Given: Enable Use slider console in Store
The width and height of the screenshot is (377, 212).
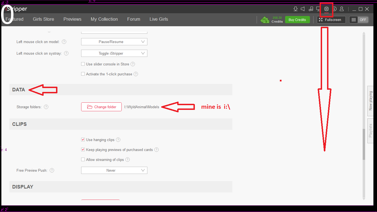Looking at the screenshot, I should click(x=83, y=64).
